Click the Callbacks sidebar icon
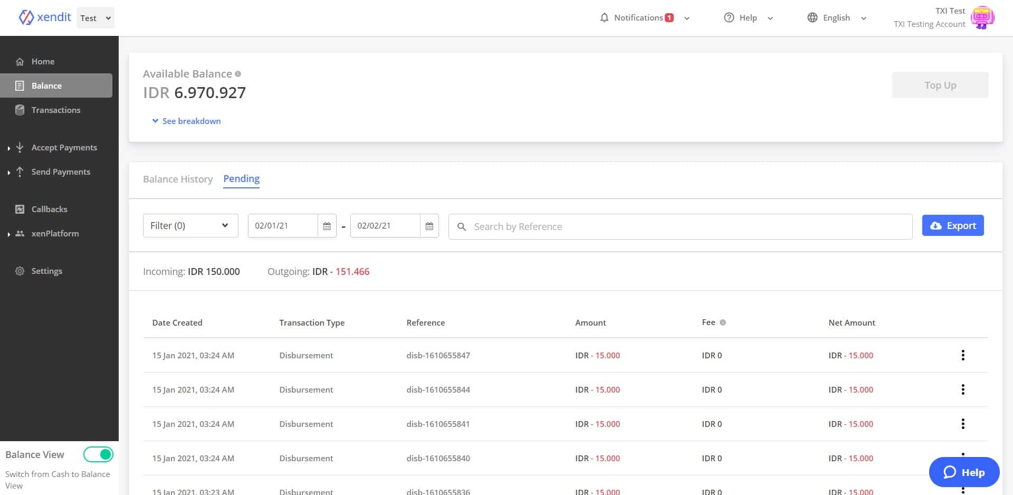 [x=20, y=209]
